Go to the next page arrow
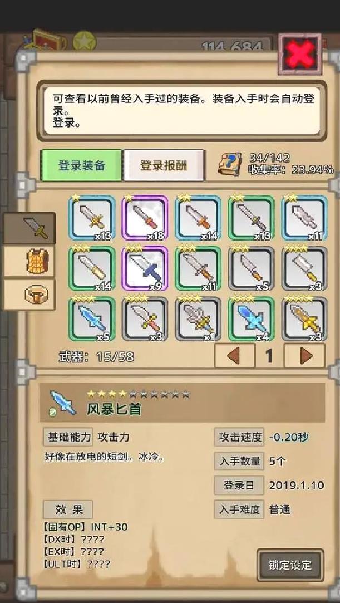This screenshot has width=340, height=603. pyautogui.click(x=304, y=356)
